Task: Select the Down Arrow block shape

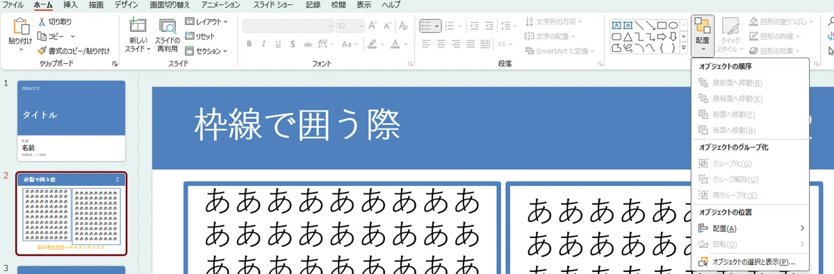Action: coord(673,37)
